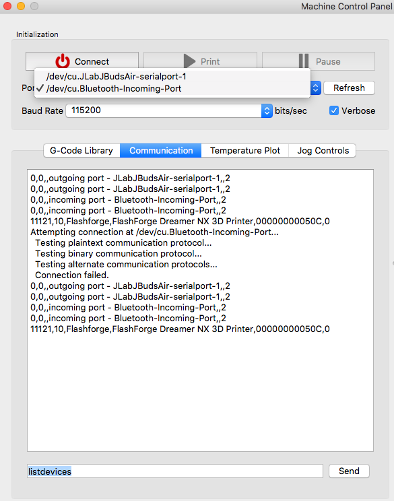Image resolution: width=394 pixels, height=501 pixels.
Task: Open the Temperature Plot tab
Action: click(x=245, y=150)
